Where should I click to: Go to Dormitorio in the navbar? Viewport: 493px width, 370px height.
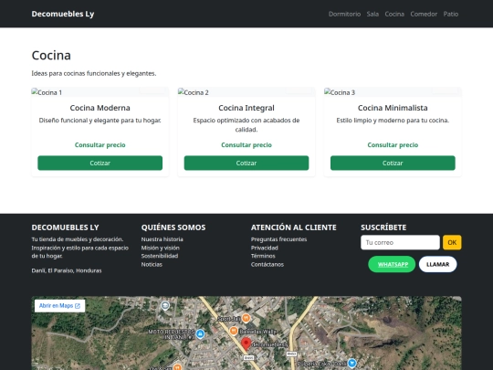(x=344, y=14)
